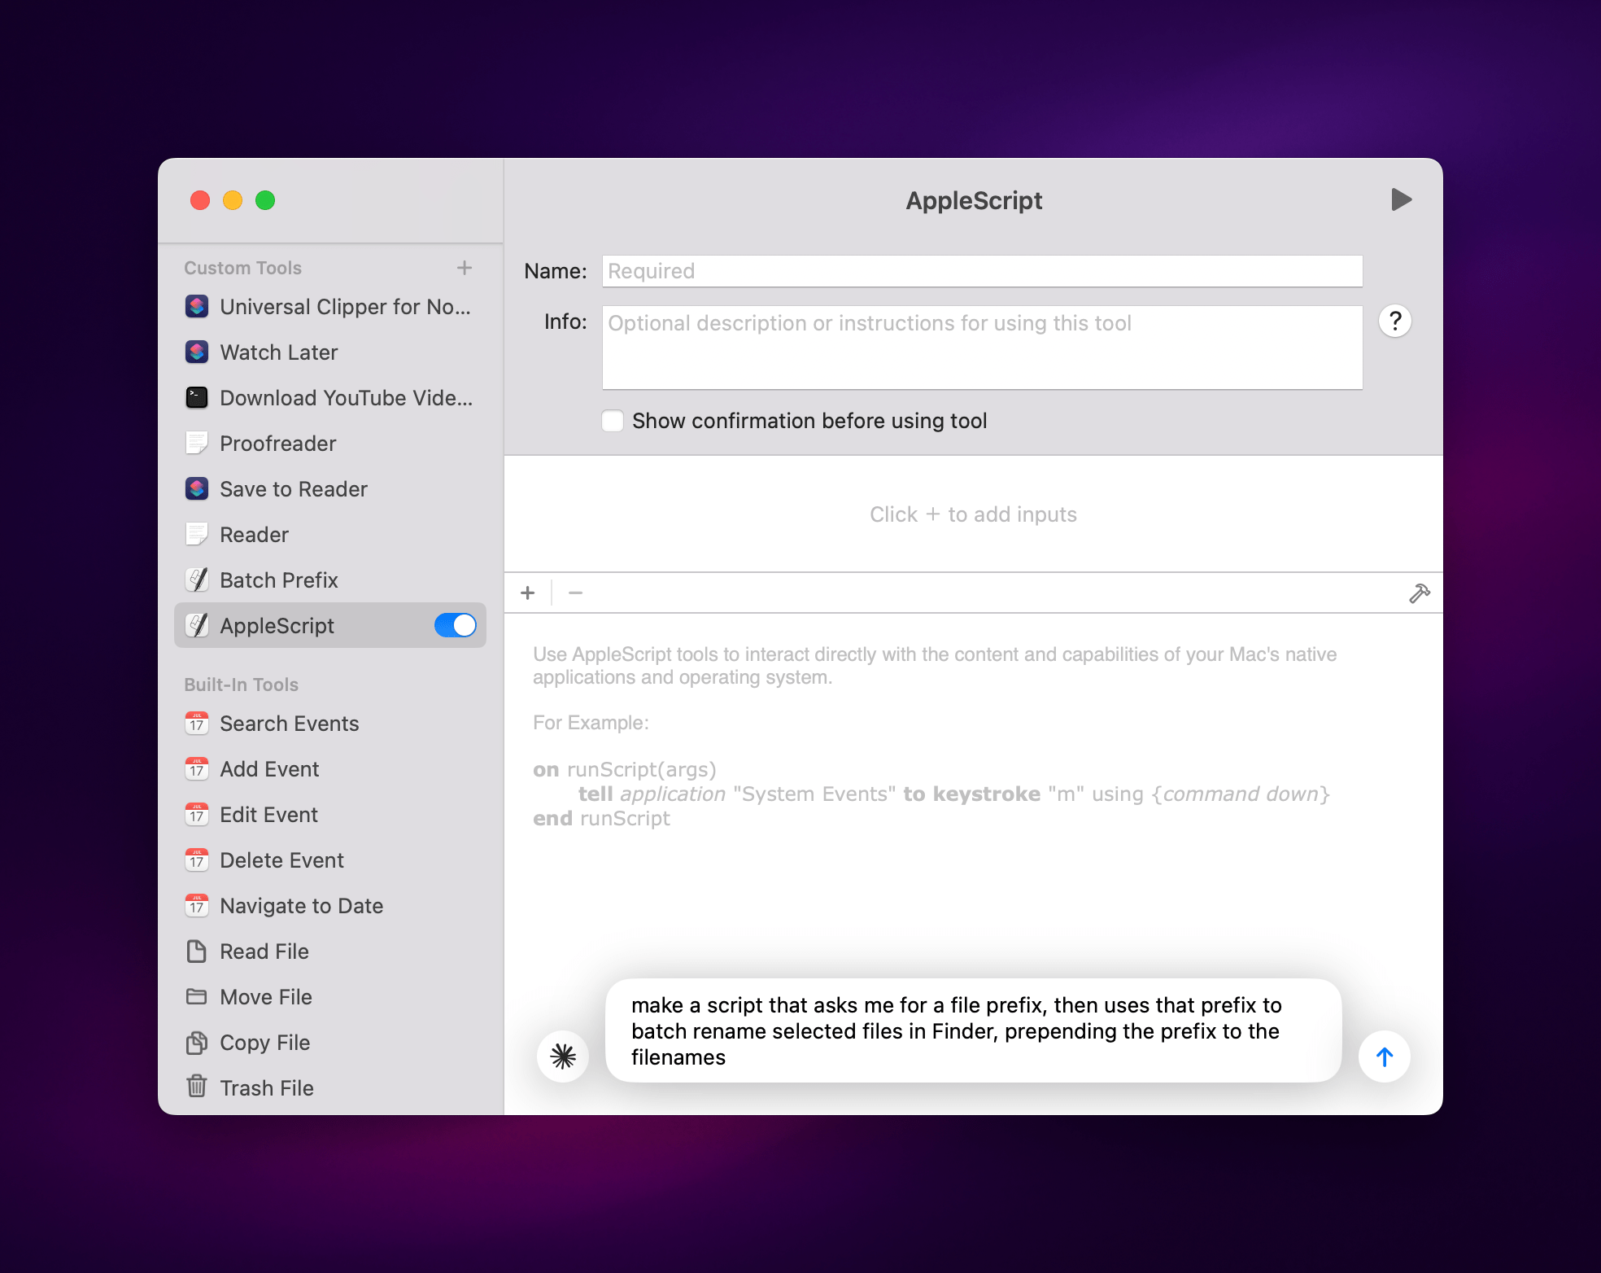Open the Proofreader tool

[330, 443]
